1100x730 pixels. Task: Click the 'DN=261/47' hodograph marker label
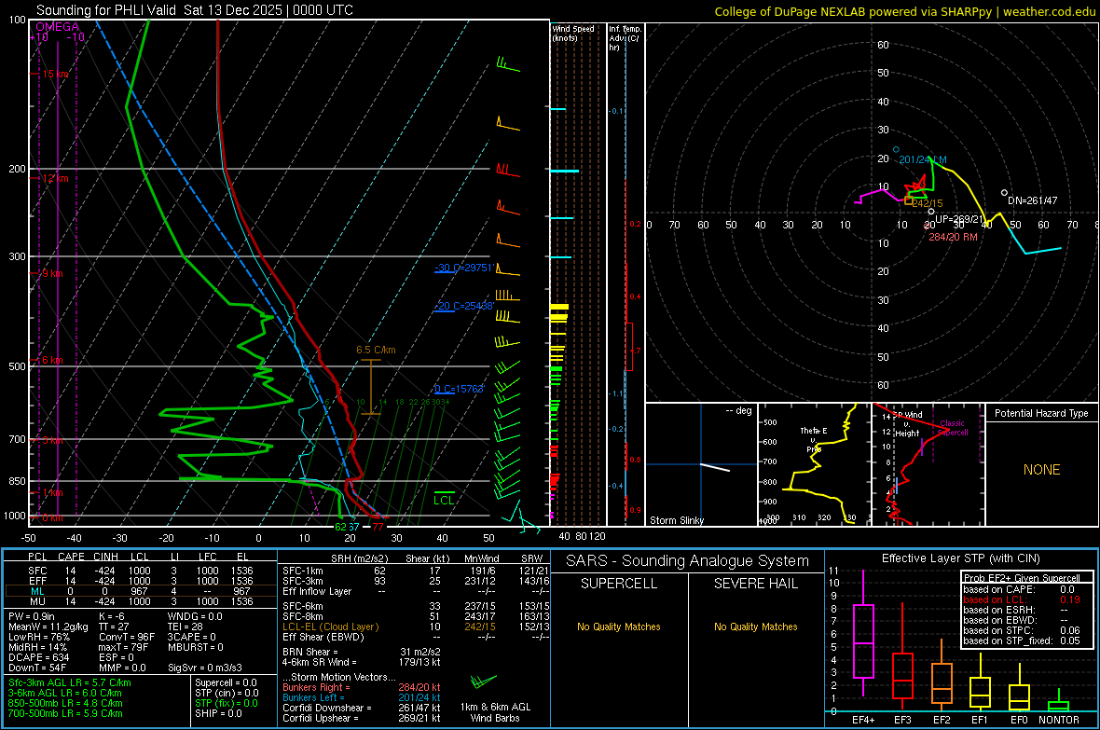point(1033,200)
